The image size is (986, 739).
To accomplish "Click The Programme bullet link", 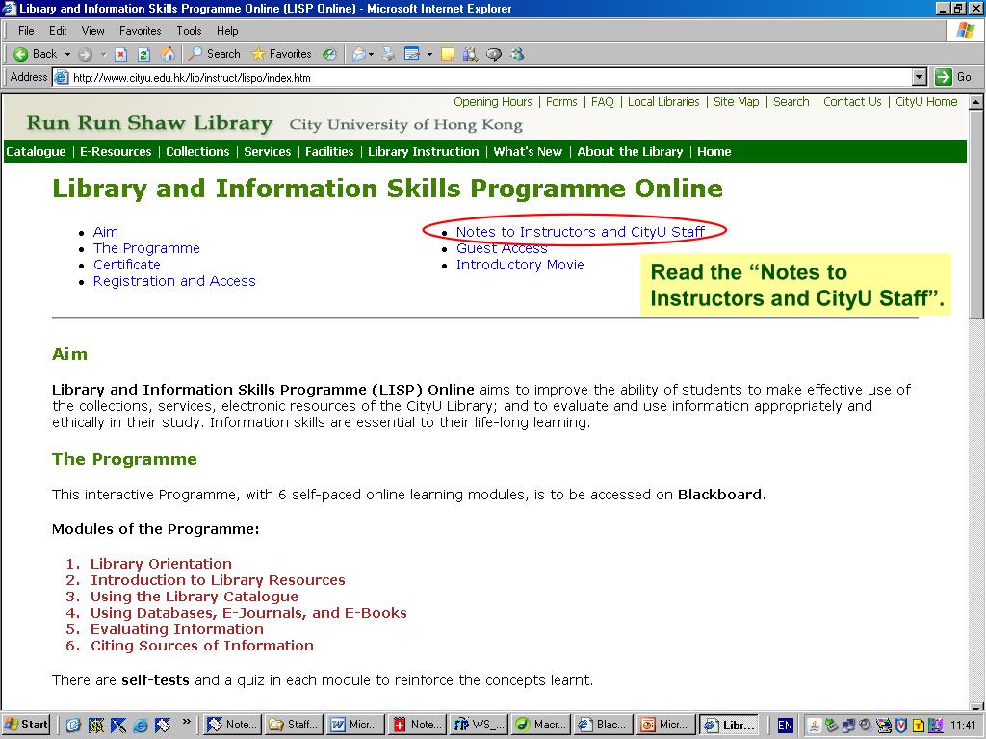I will [x=146, y=248].
